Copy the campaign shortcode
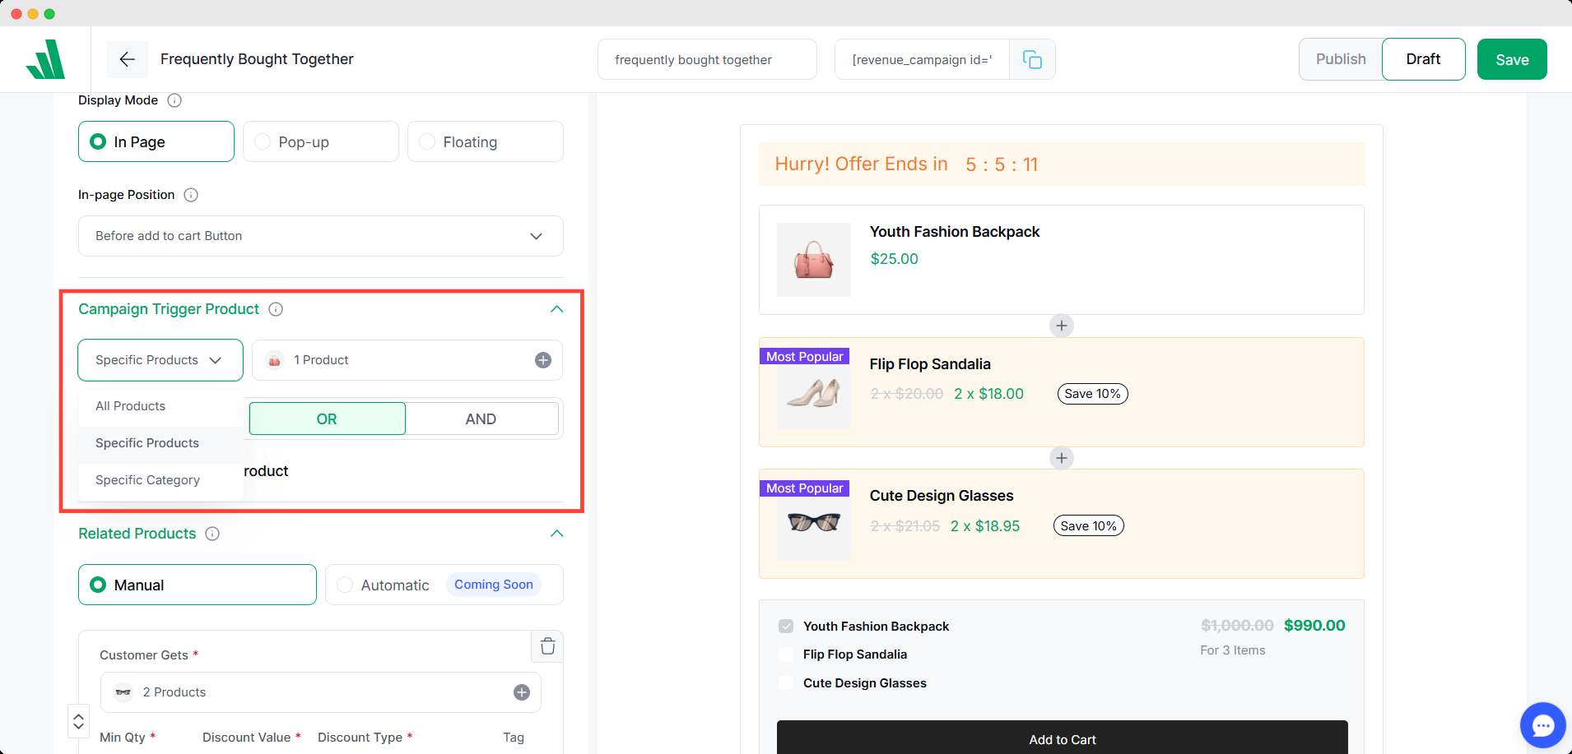The image size is (1572, 754). point(1032,59)
